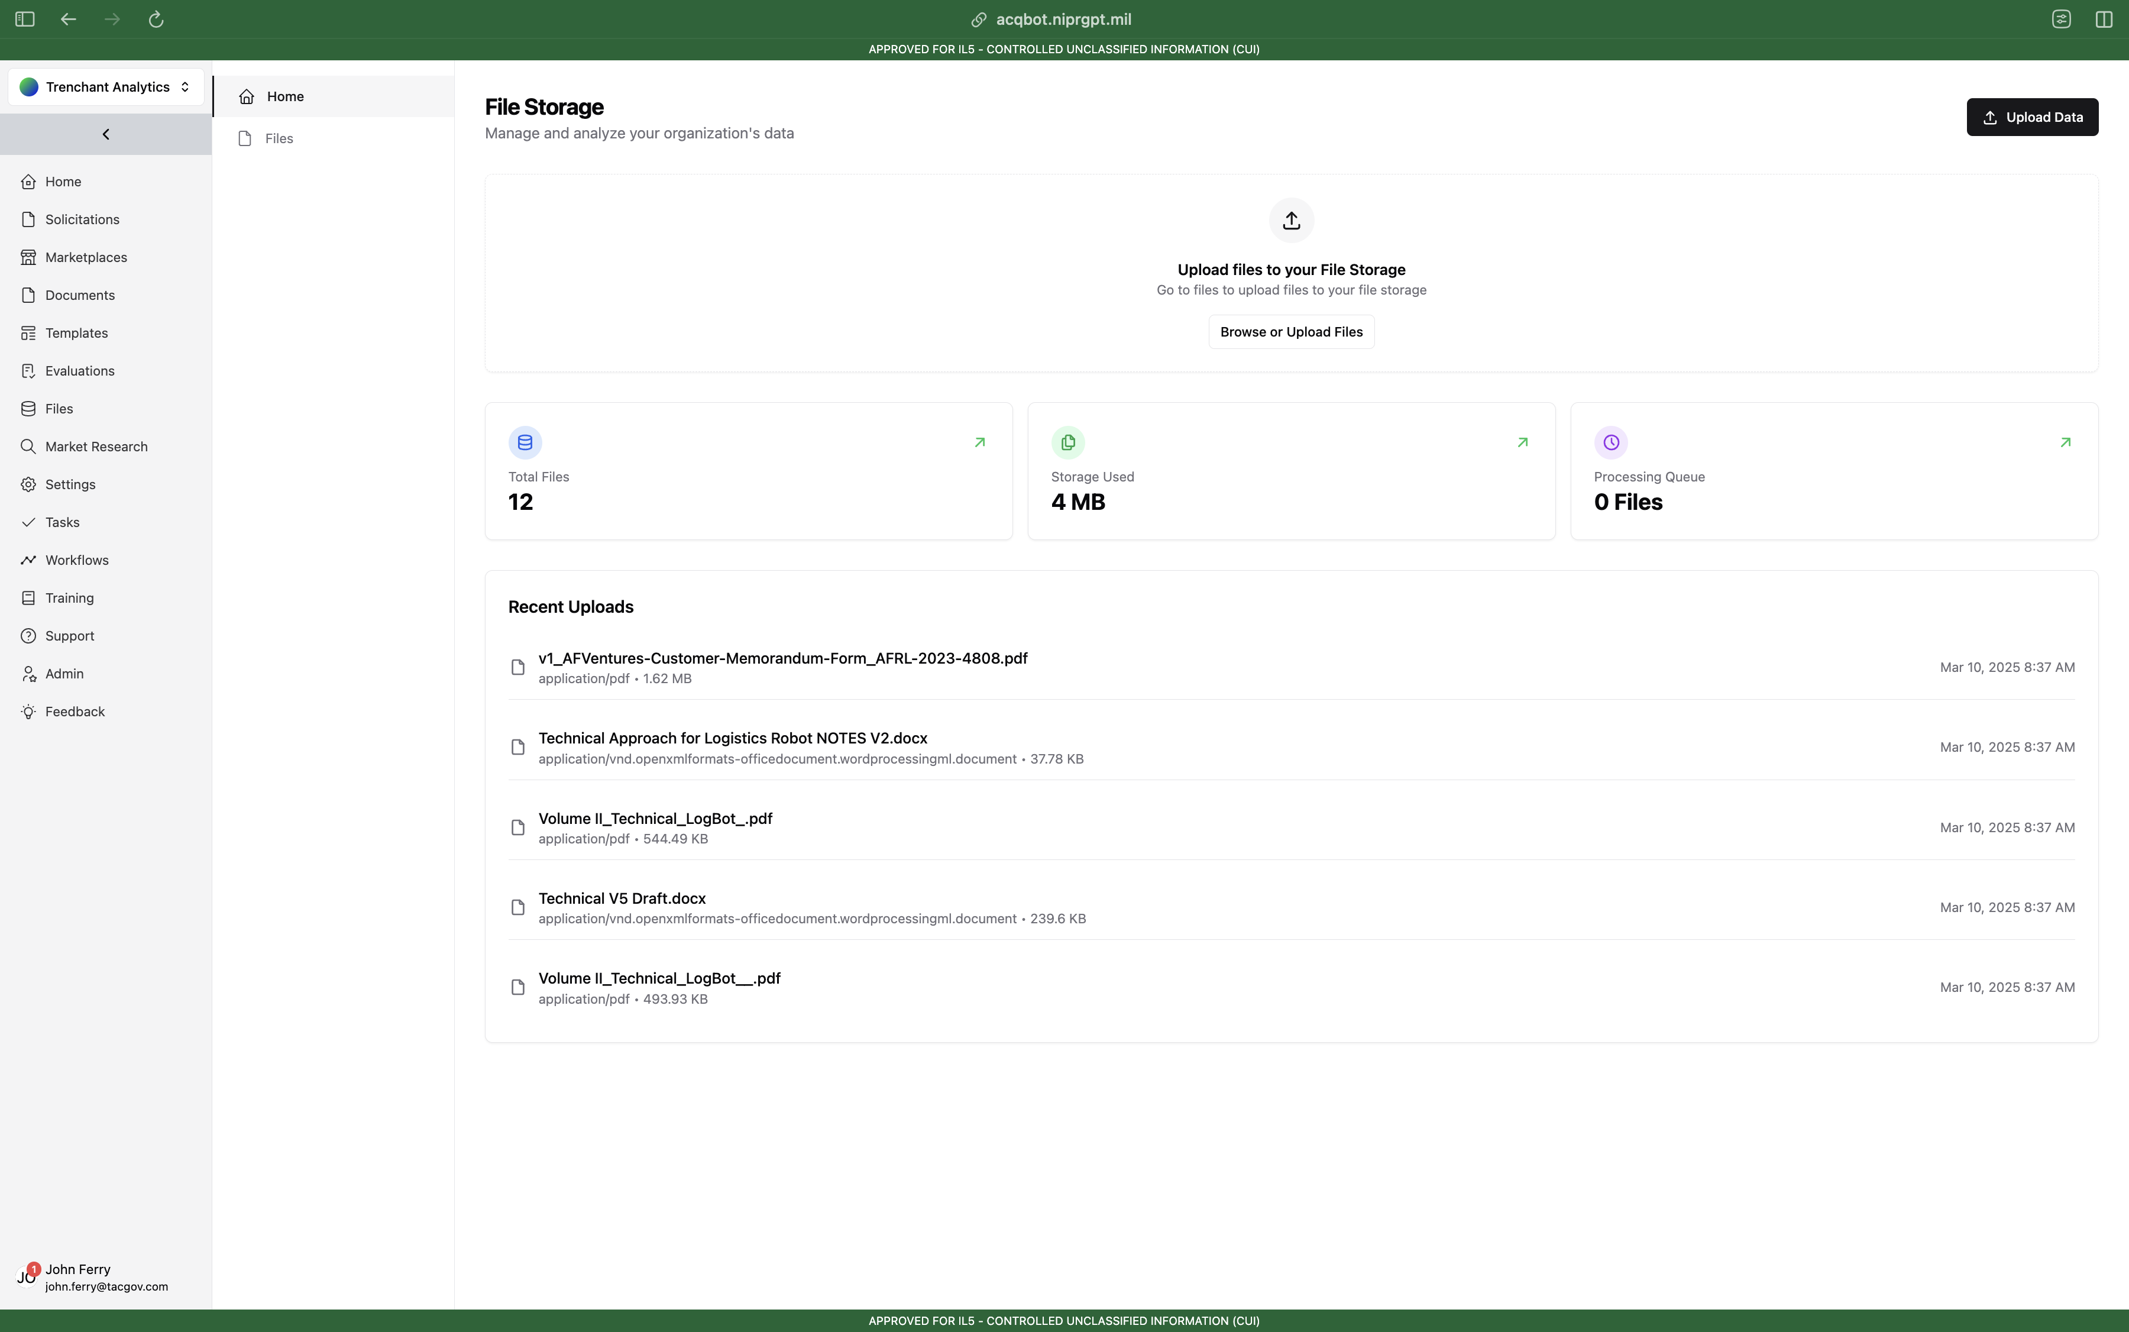Open the Total Files card arrow

pos(979,442)
